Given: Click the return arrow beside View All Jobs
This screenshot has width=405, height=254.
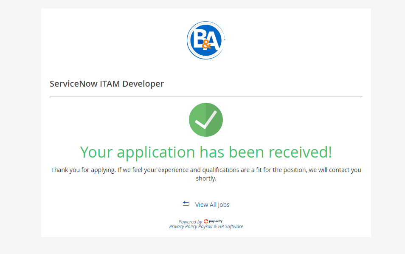Looking at the screenshot, I should [186, 204].
